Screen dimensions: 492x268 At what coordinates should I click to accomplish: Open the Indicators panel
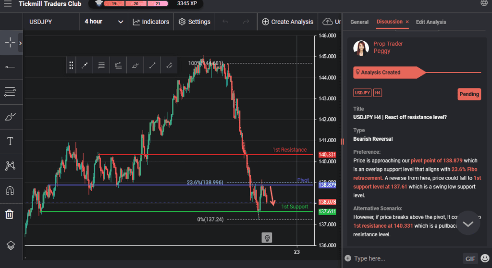coord(151,22)
